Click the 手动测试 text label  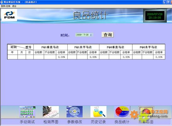tap(27, 122)
